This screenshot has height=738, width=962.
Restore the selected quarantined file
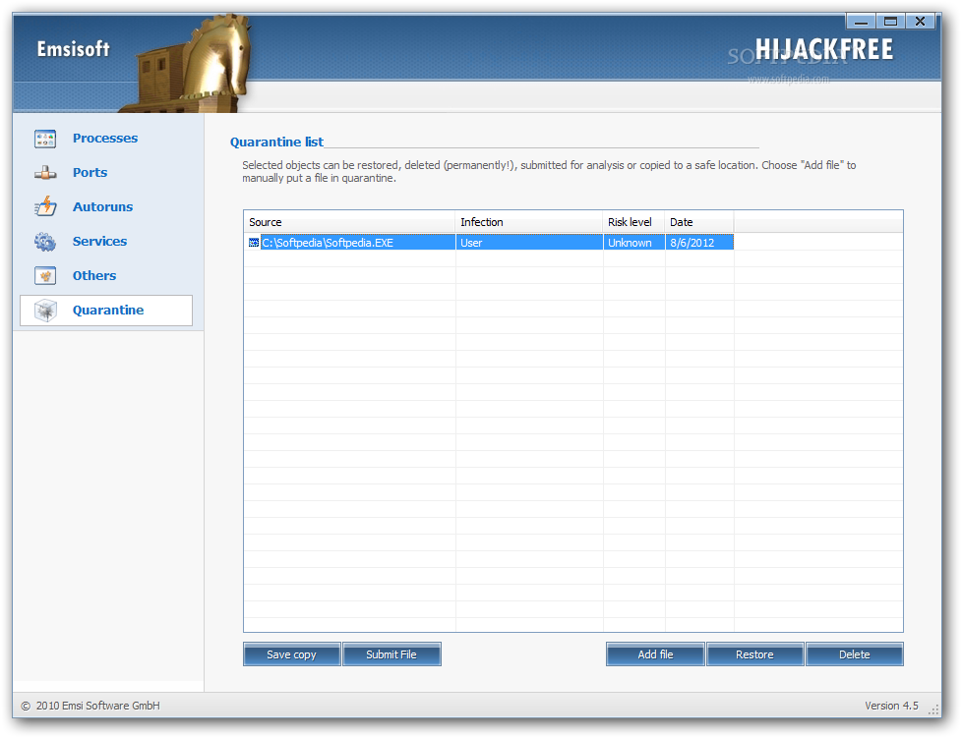click(x=754, y=654)
